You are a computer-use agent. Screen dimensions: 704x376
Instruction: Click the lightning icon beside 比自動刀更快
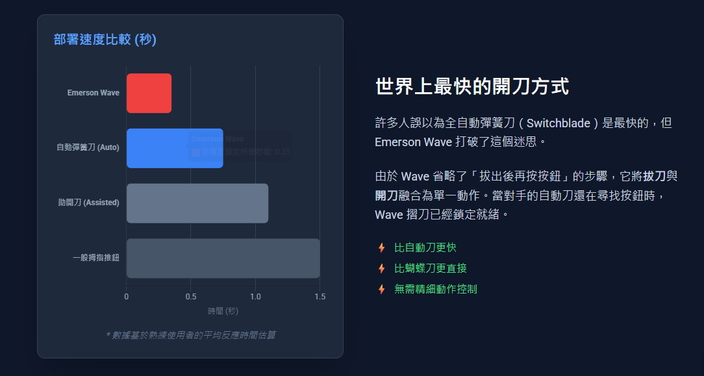coord(382,247)
